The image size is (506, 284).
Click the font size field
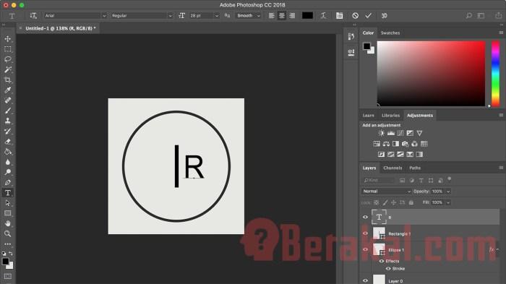tap(202, 15)
